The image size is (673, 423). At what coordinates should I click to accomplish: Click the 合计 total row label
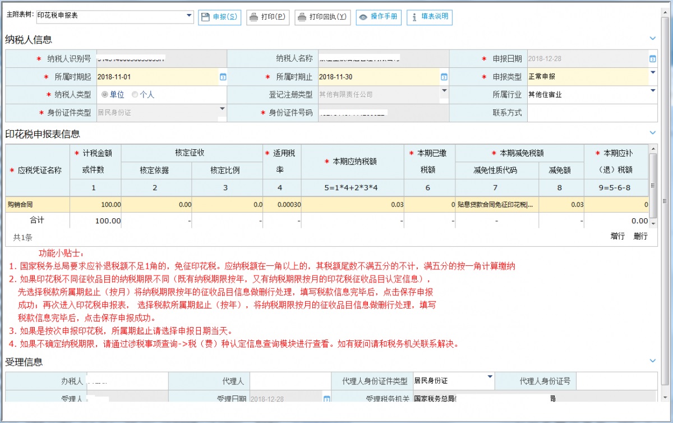pos(38,220)
